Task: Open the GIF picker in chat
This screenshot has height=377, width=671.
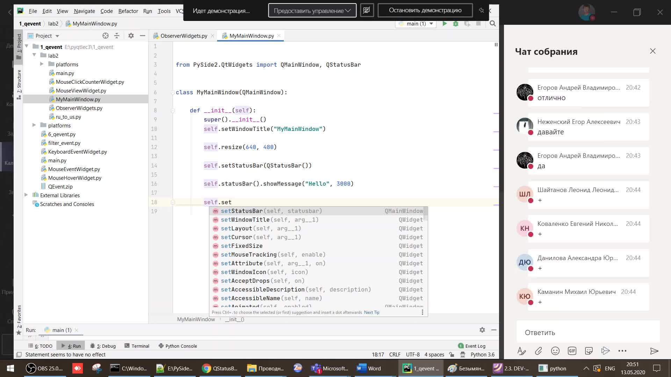Action: pos(572,351)
